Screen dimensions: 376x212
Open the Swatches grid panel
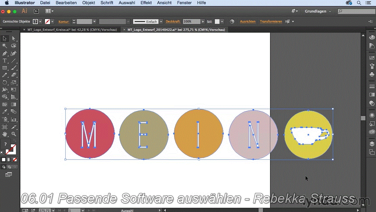pos(372,58)
